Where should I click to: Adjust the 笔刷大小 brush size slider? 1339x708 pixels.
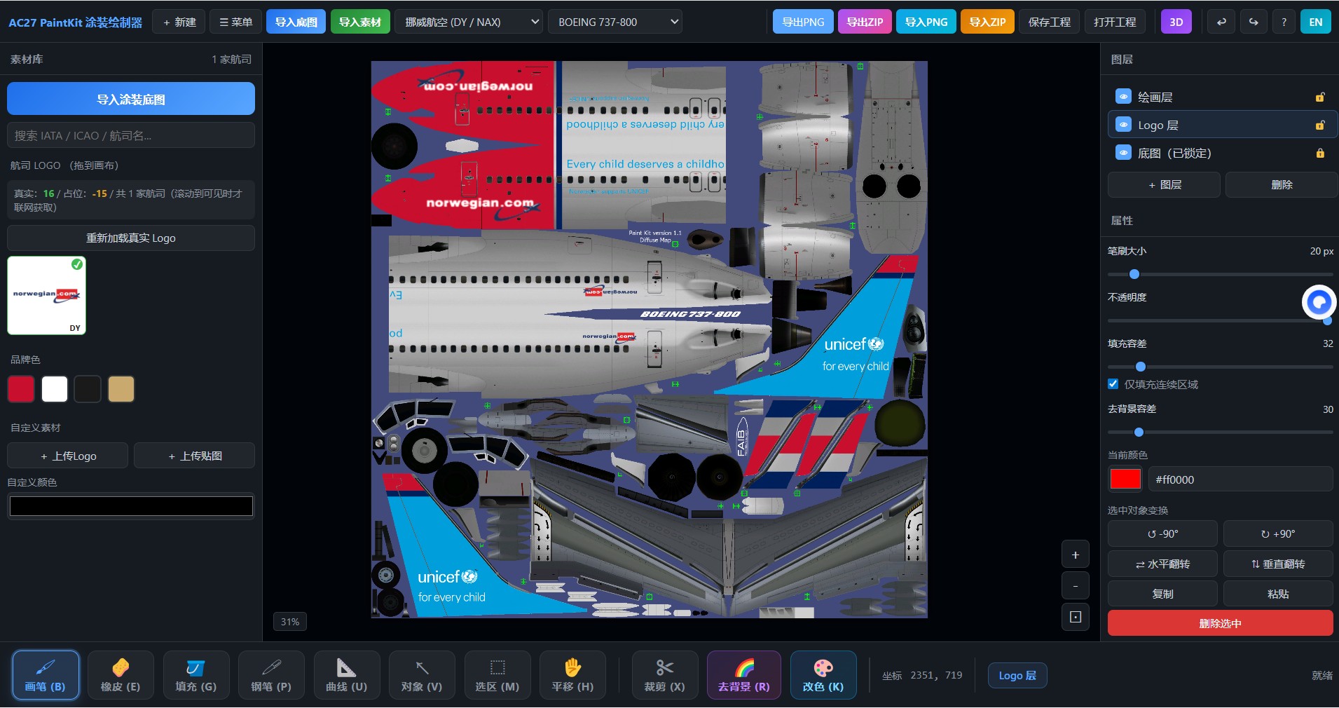[x=1220, y=274]
